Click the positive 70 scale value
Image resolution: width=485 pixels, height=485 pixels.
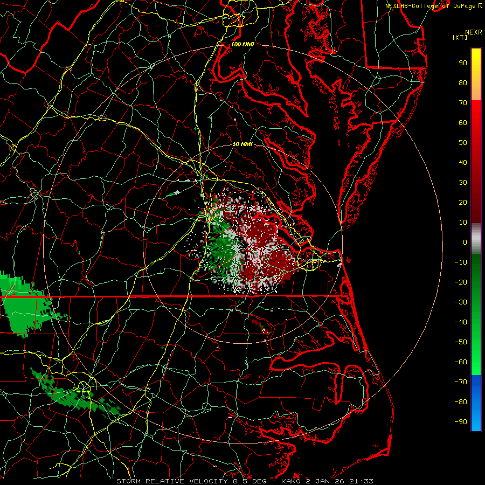(x=463, y=103)
